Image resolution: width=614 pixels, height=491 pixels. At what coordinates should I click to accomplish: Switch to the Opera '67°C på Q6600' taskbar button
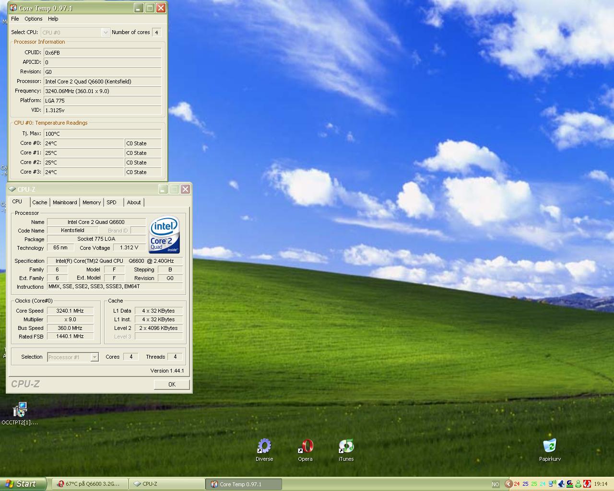[x=90, y=484]
